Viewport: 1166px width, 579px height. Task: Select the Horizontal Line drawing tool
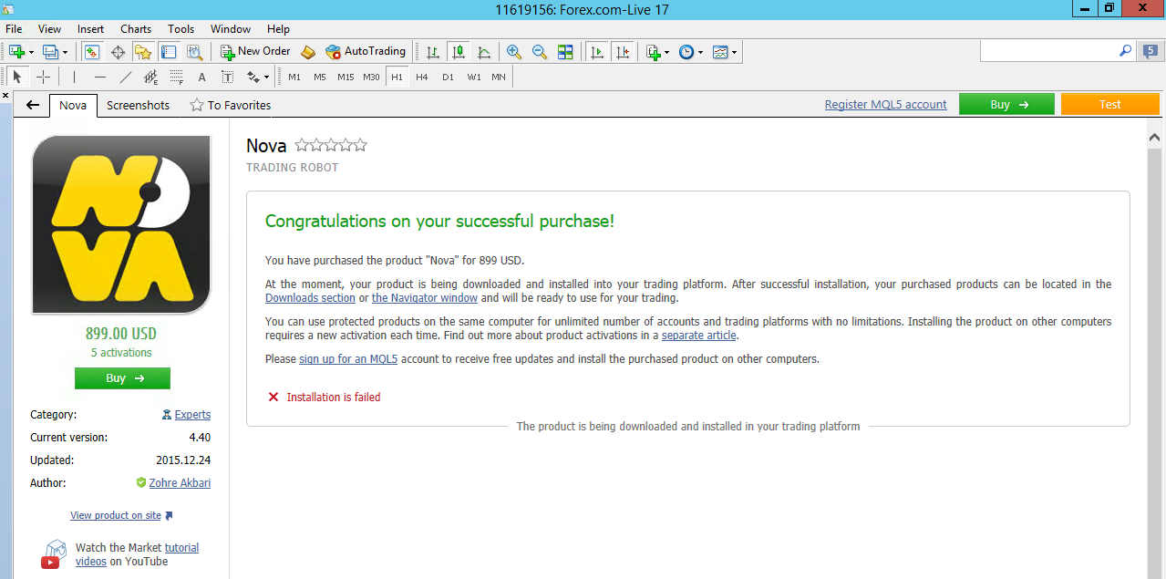click(x=100, y=78)
